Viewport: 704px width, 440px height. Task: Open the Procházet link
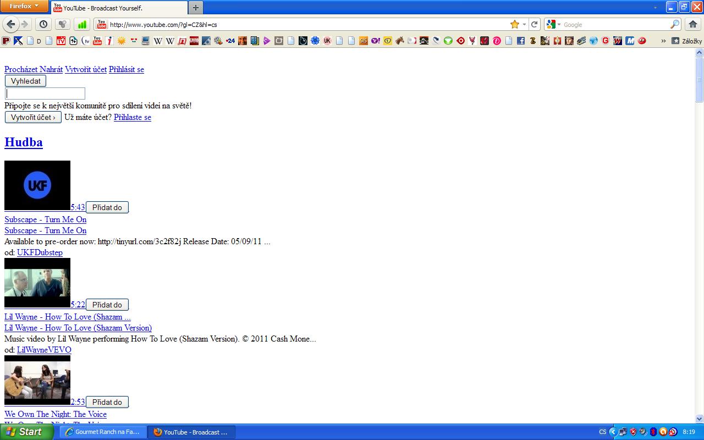(21, 69)
